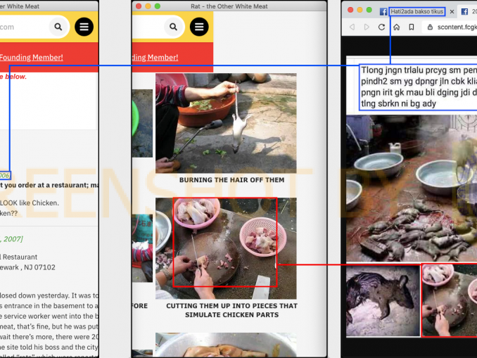Click the search icon in the left window
Image resolution: width=477 pixels, height=358 pixels.
click(x=58, y=27)
